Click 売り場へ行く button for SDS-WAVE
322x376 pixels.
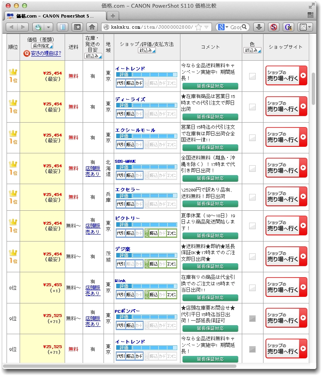click(286, 168)
